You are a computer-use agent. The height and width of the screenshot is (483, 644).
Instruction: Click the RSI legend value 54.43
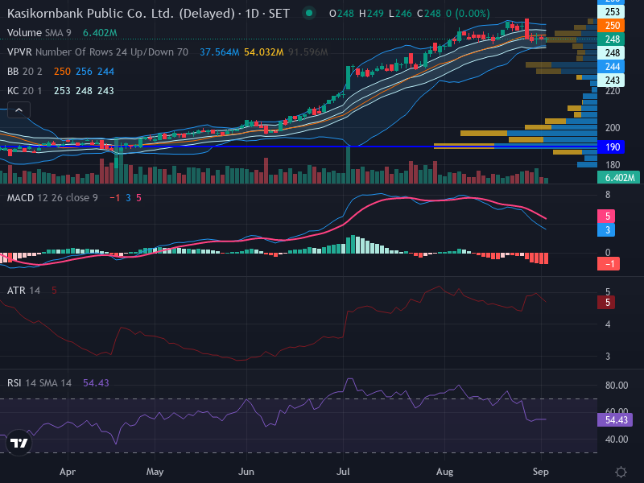pos(96,383)
